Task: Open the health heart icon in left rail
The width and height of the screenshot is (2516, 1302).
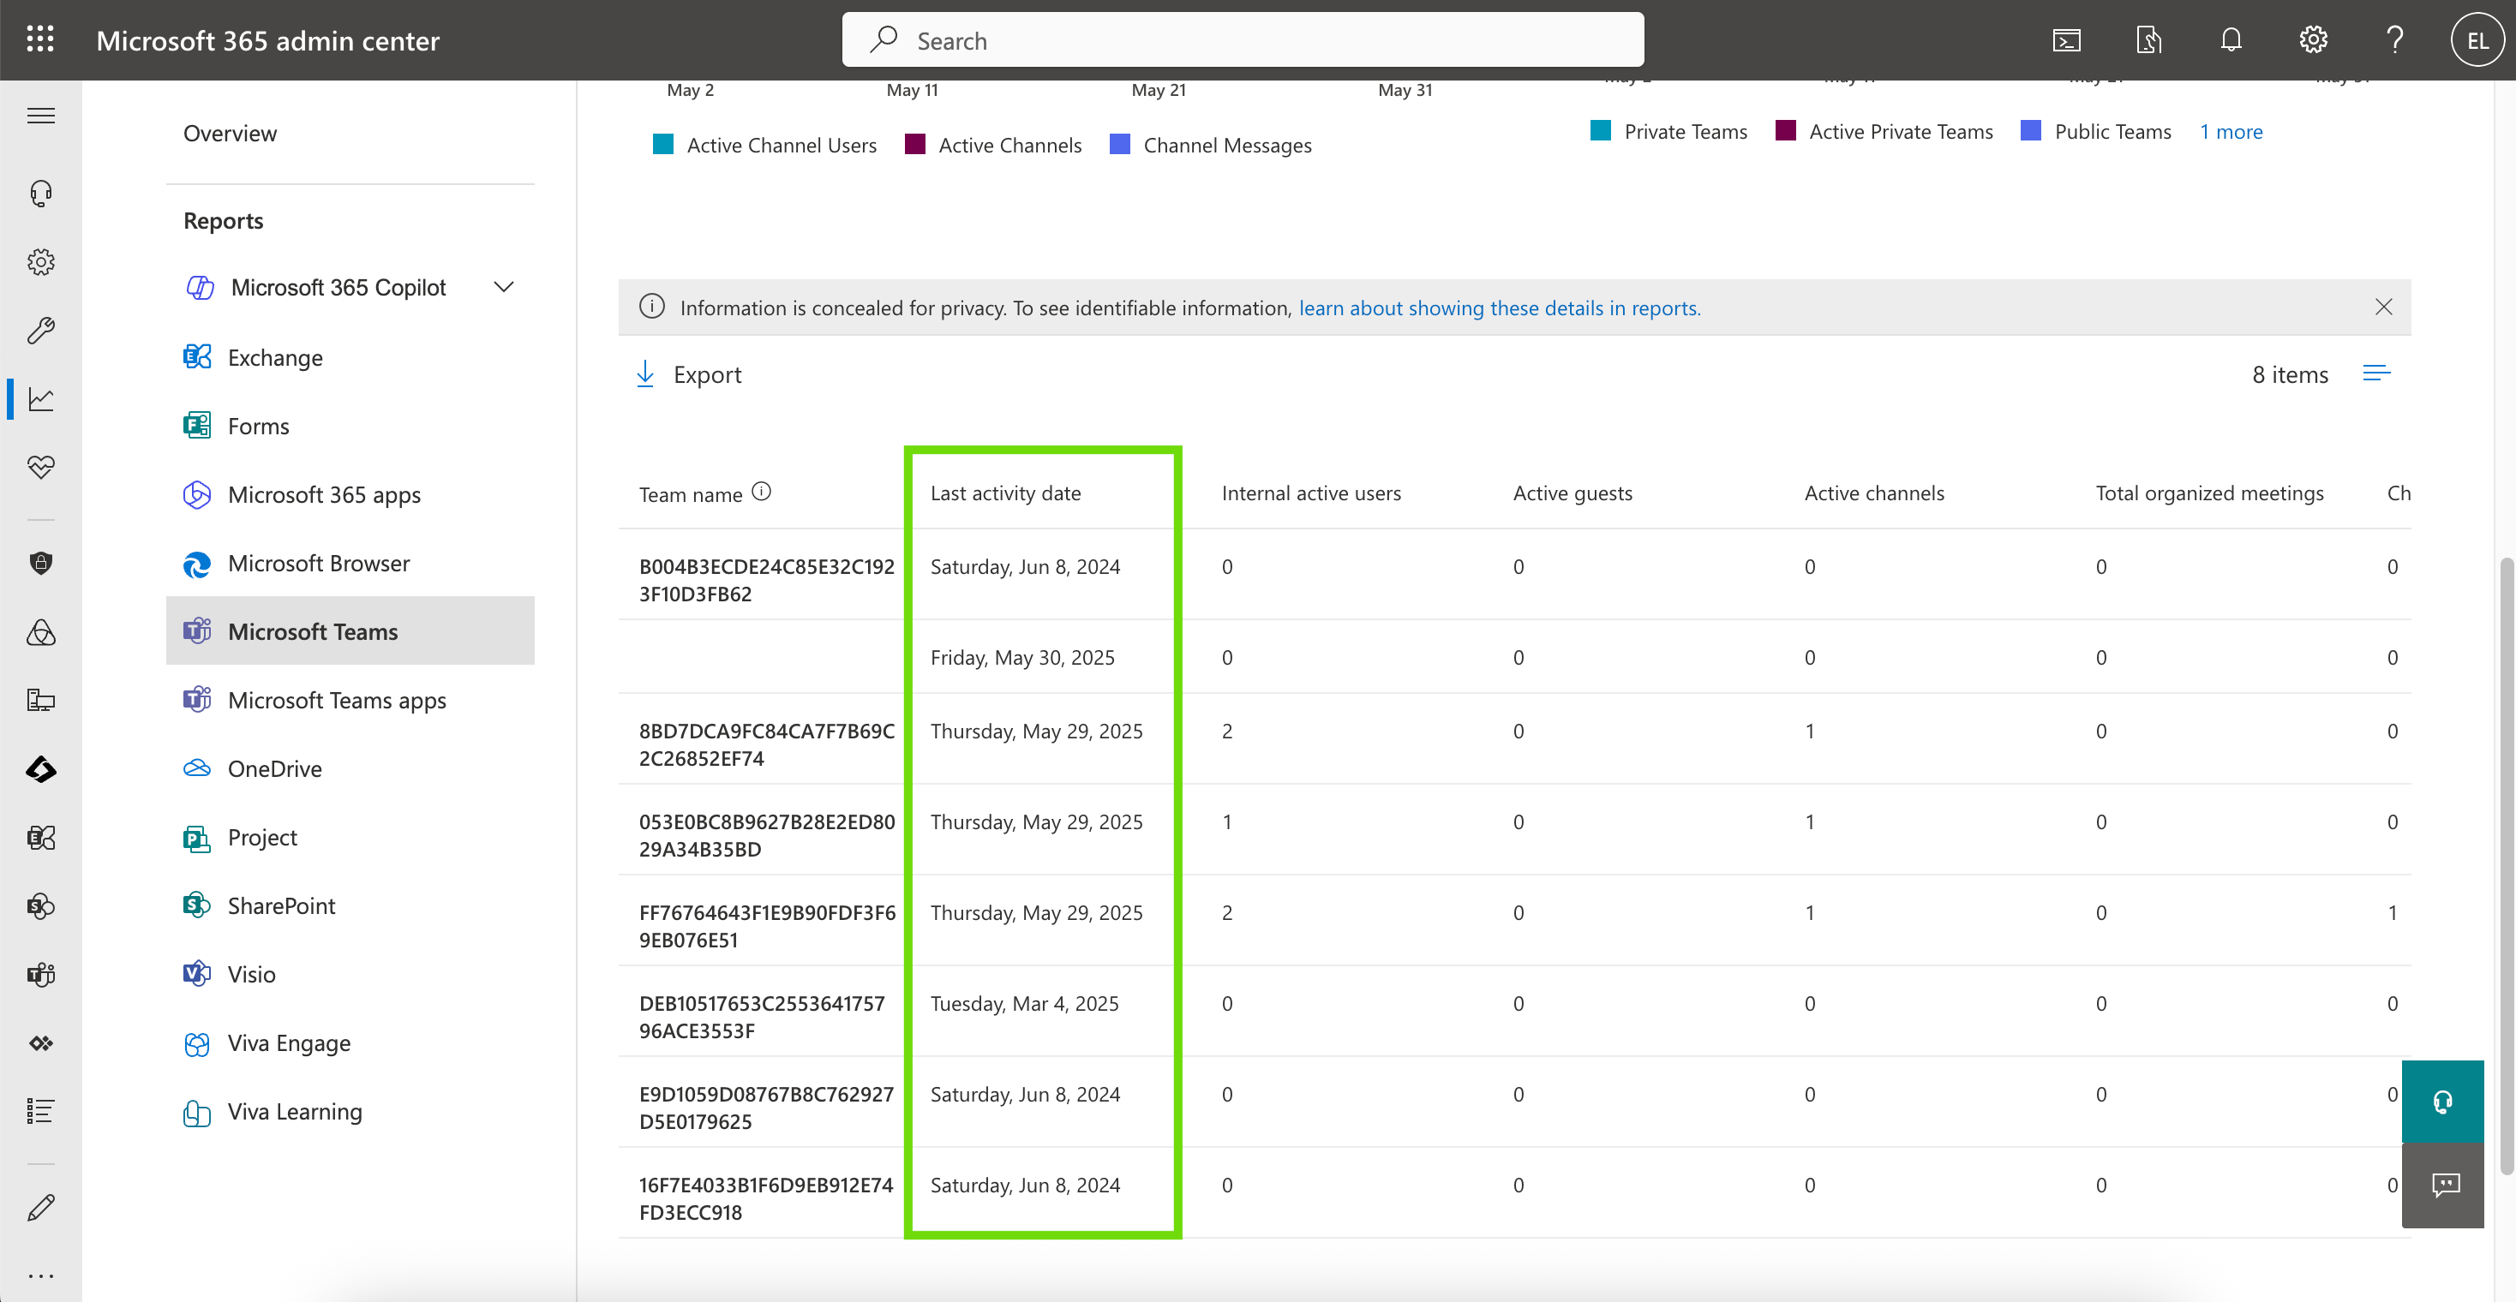Action: (x=41, y=467)
